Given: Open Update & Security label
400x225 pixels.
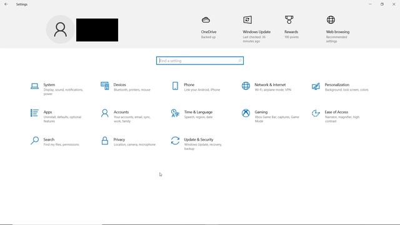Looking at the screenshot, I should pos(199,139).
